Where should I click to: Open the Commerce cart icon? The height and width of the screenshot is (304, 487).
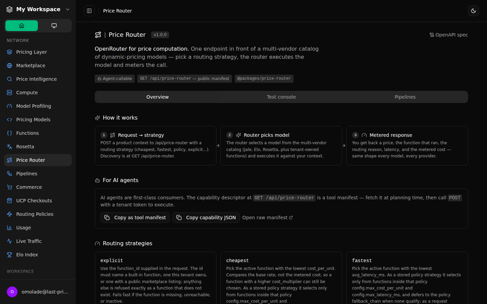[x=9, y=187]
